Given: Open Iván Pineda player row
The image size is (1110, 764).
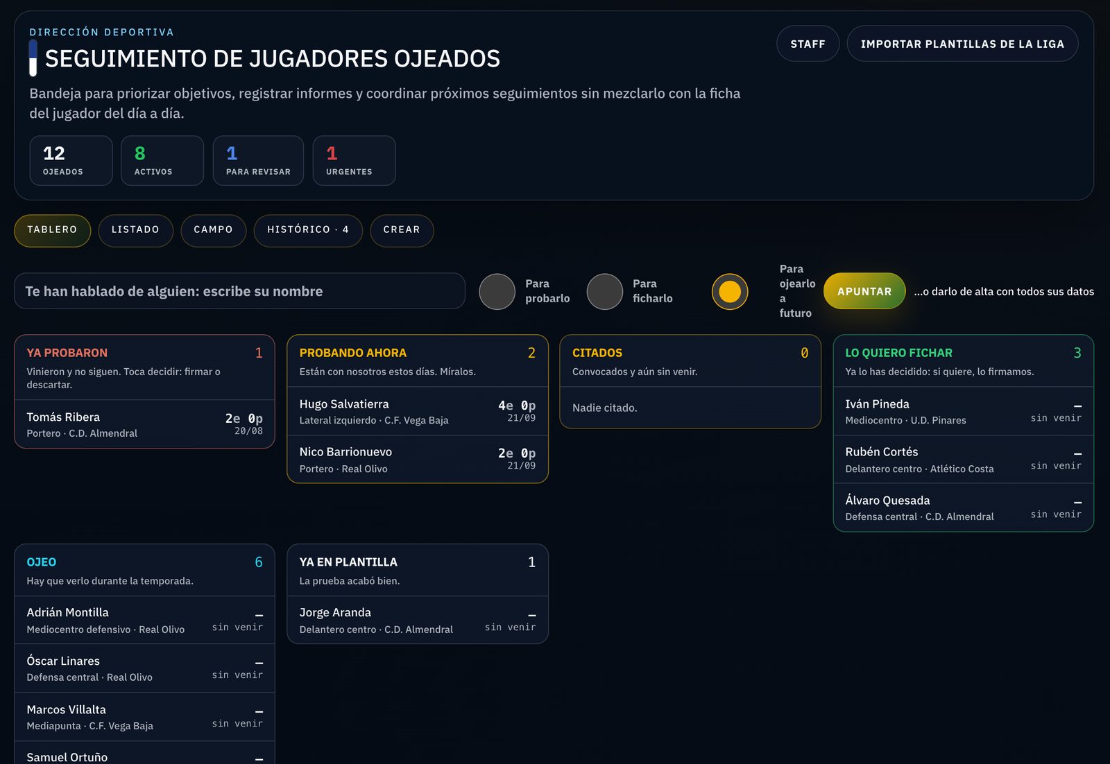Looking at the screenshot, I should pyautogui.click(x=963, y=411).
